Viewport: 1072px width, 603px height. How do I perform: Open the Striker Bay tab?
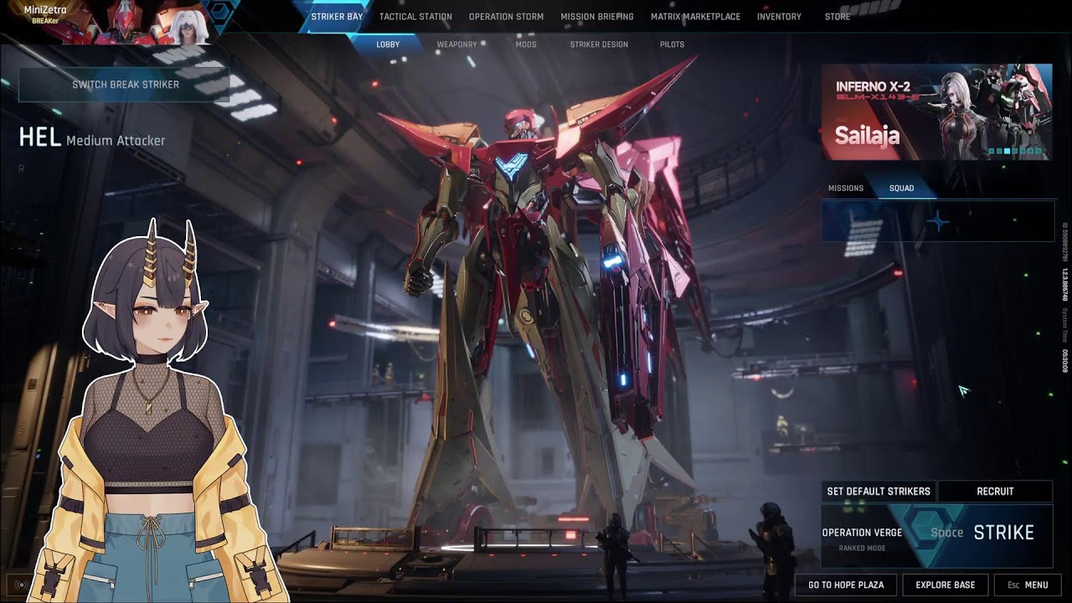[337, 17]
